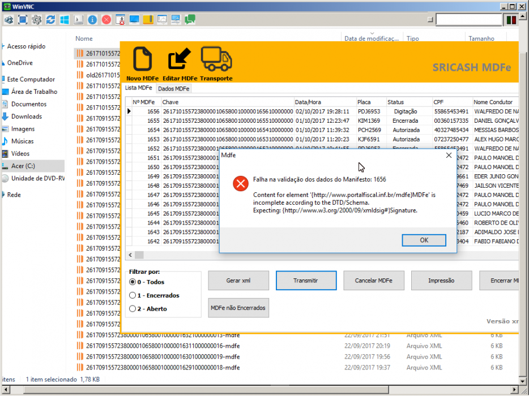
Task: Sort by the Tamanho column in Explorer
Action: (x=481, y=39)
